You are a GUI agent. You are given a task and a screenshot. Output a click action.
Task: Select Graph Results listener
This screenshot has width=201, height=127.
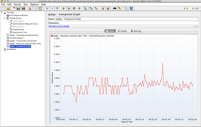click(x=18, y=29)
